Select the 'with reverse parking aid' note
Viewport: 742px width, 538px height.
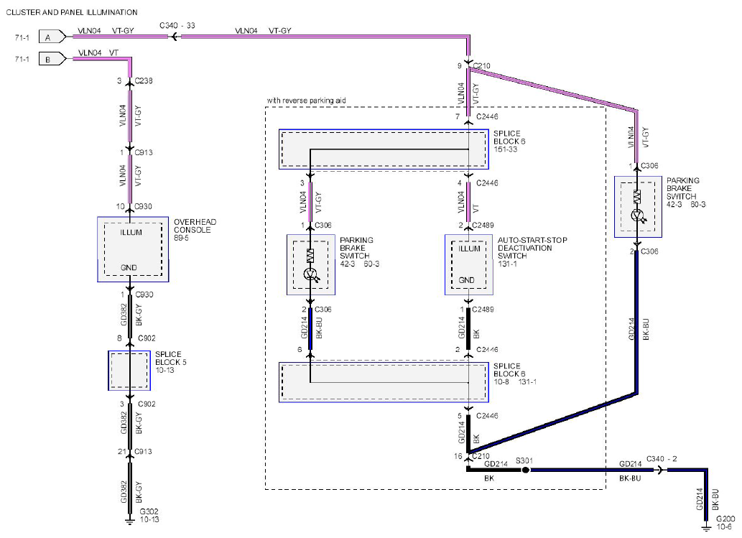306,101
